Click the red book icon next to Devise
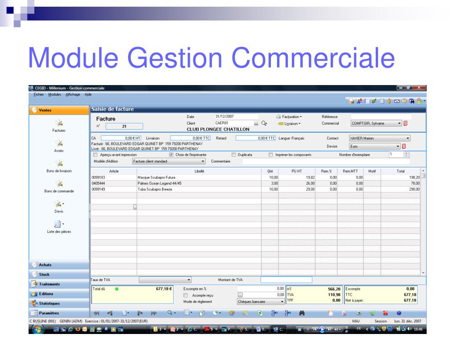 pos(404,146)
